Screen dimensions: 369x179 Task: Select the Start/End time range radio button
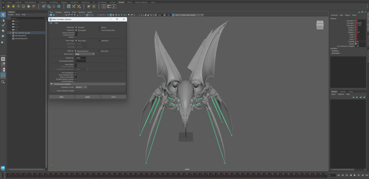pos(100,41)
